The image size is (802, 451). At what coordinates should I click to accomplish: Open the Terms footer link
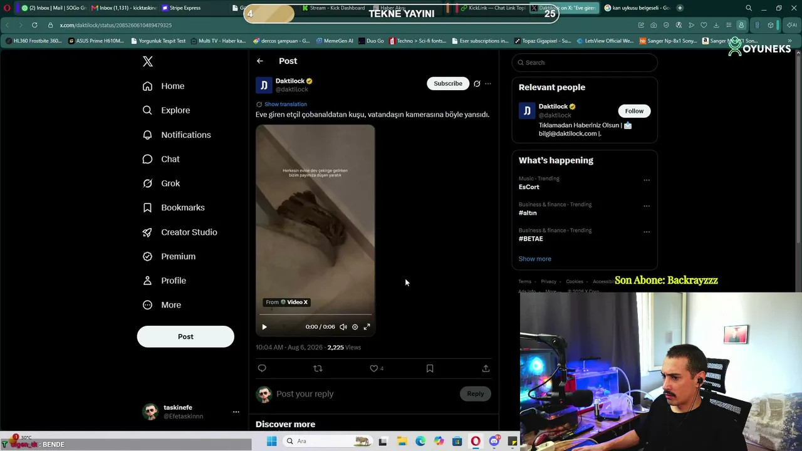[x=525, y=282]
